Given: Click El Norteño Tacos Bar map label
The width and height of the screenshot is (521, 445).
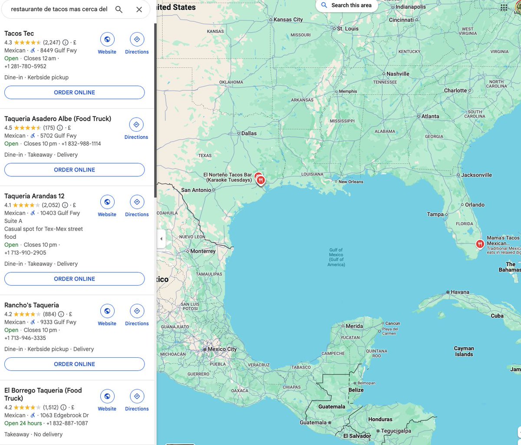Looking at the screenshot, I should (x=228, y=177).
